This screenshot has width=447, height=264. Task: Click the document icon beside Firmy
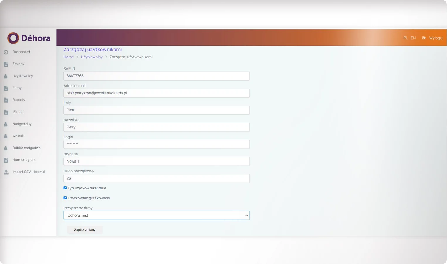click(6, 88)
